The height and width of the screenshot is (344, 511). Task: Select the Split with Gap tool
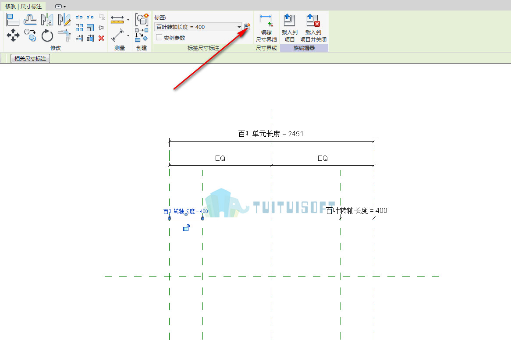click(x=90, y=17)
